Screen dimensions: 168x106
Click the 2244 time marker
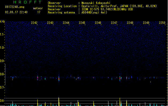point(66,23)
